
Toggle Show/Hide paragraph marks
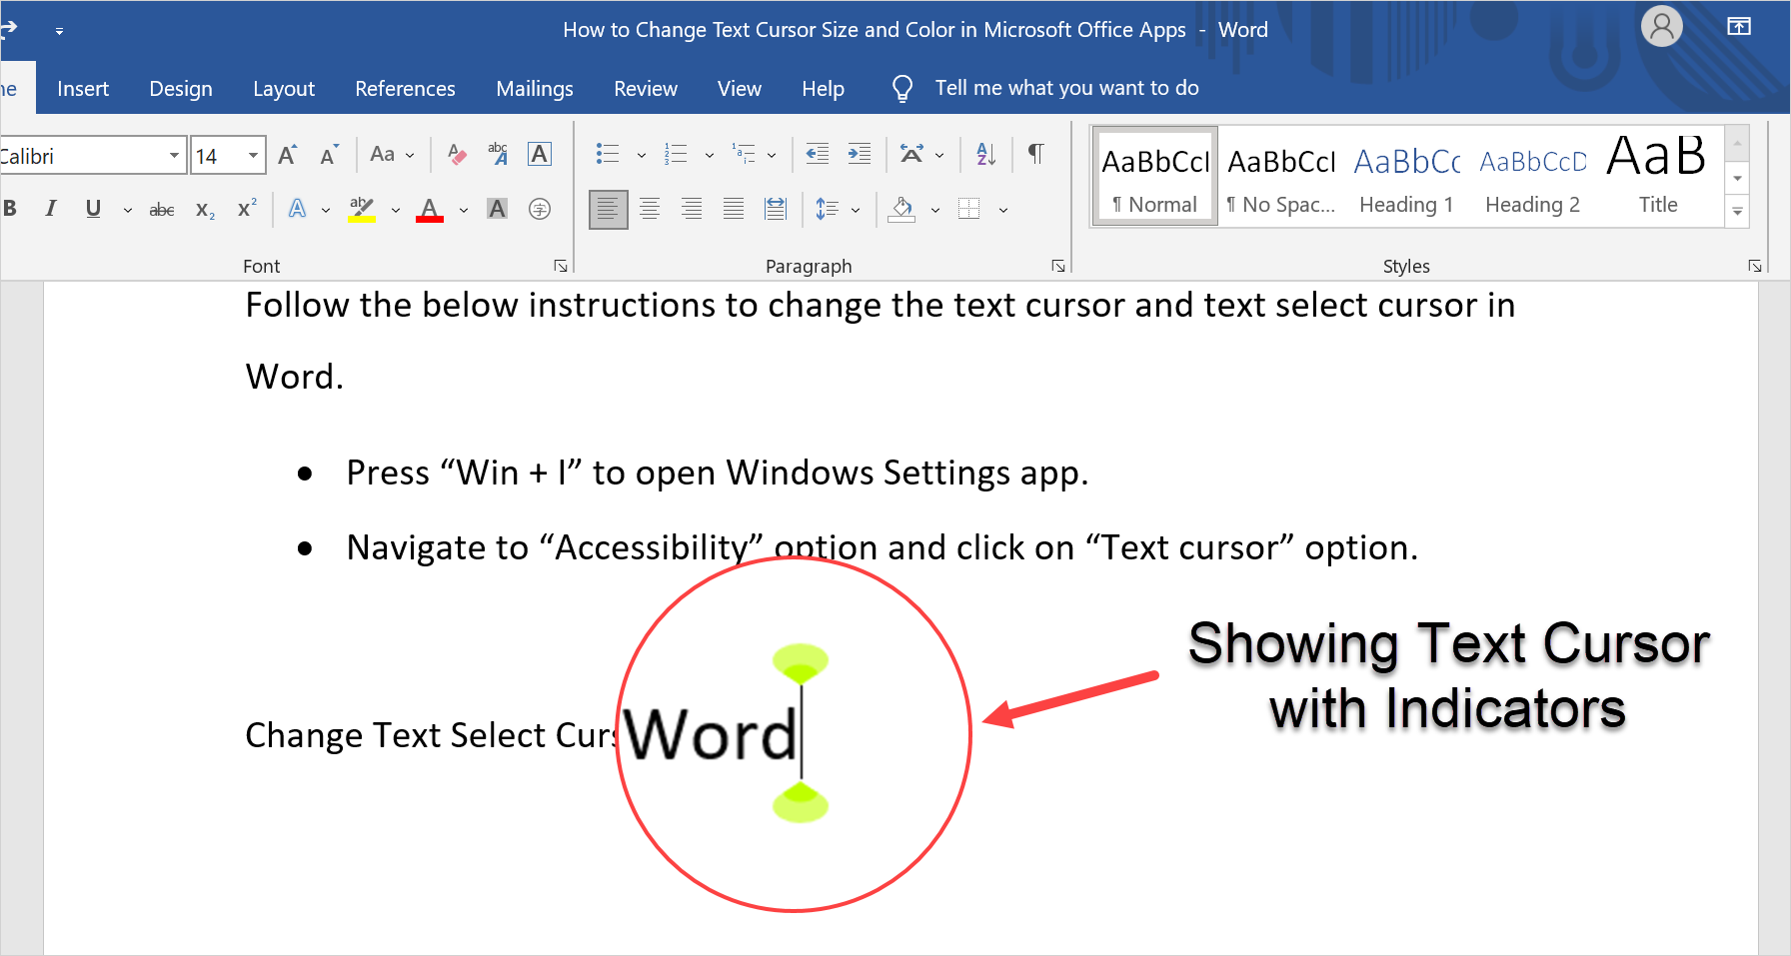[x=1035, y=154]
